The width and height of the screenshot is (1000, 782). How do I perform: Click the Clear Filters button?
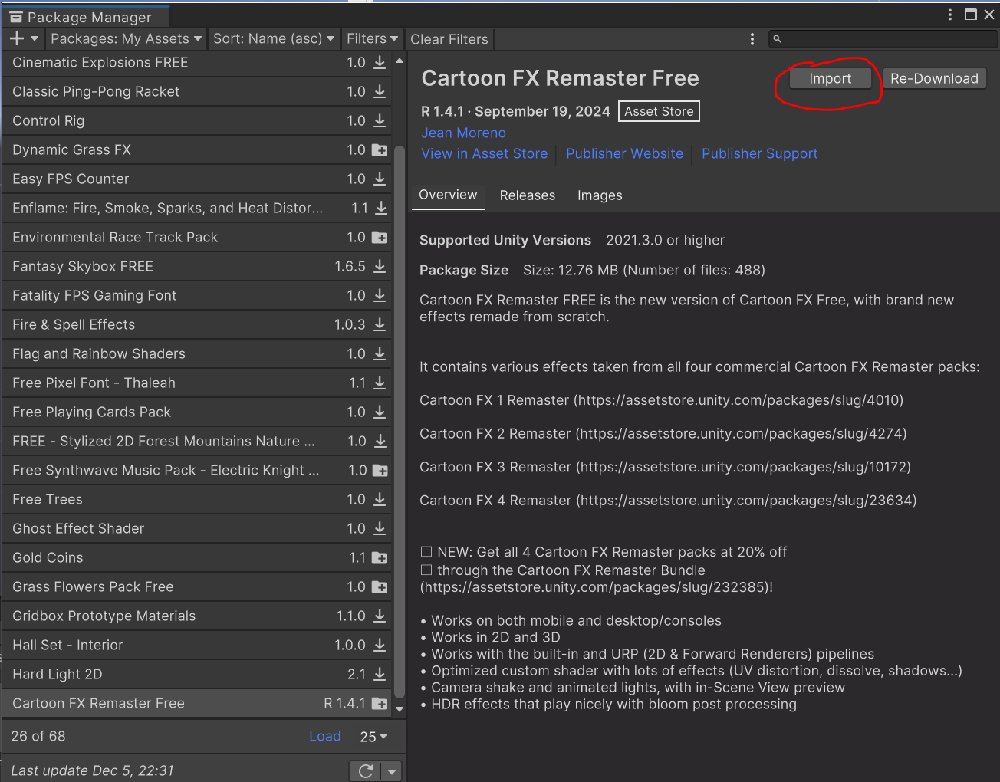coord(449,39)
